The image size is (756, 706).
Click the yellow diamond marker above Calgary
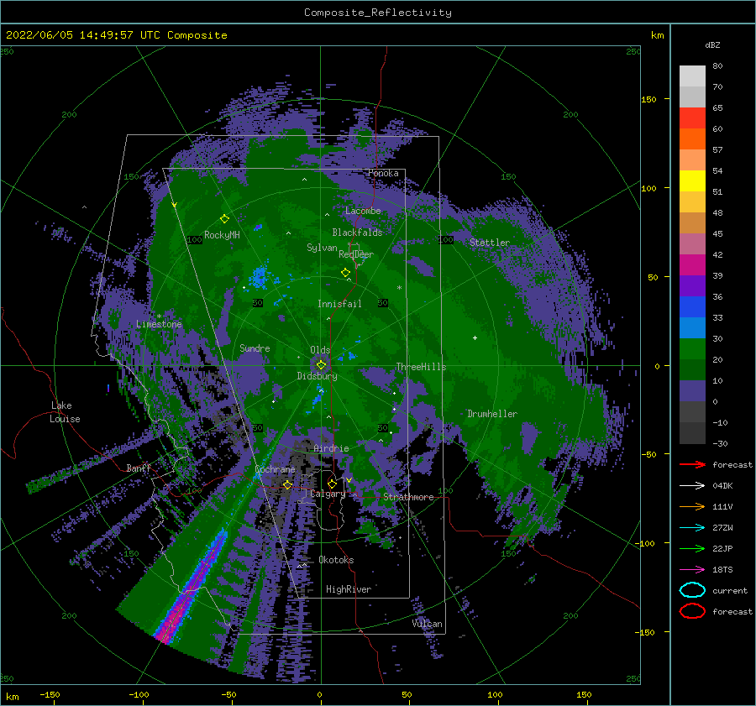332,484
